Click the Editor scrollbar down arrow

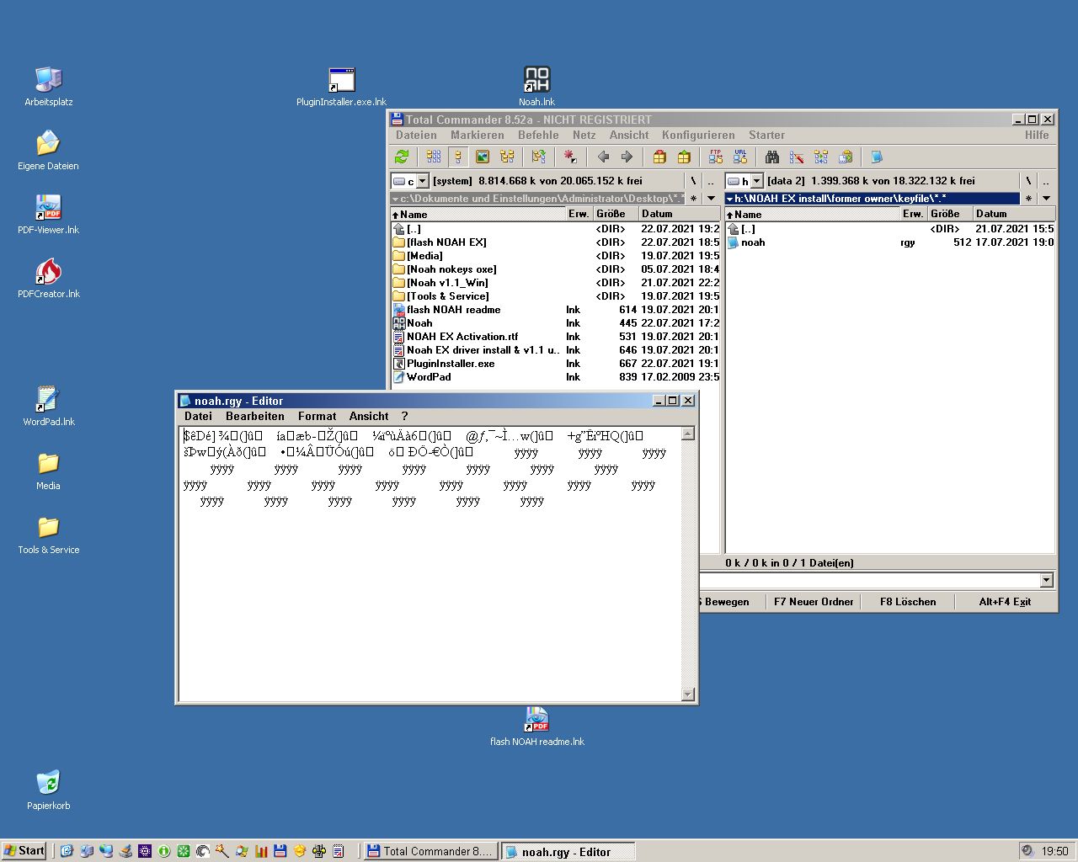[x=687, y=694]
